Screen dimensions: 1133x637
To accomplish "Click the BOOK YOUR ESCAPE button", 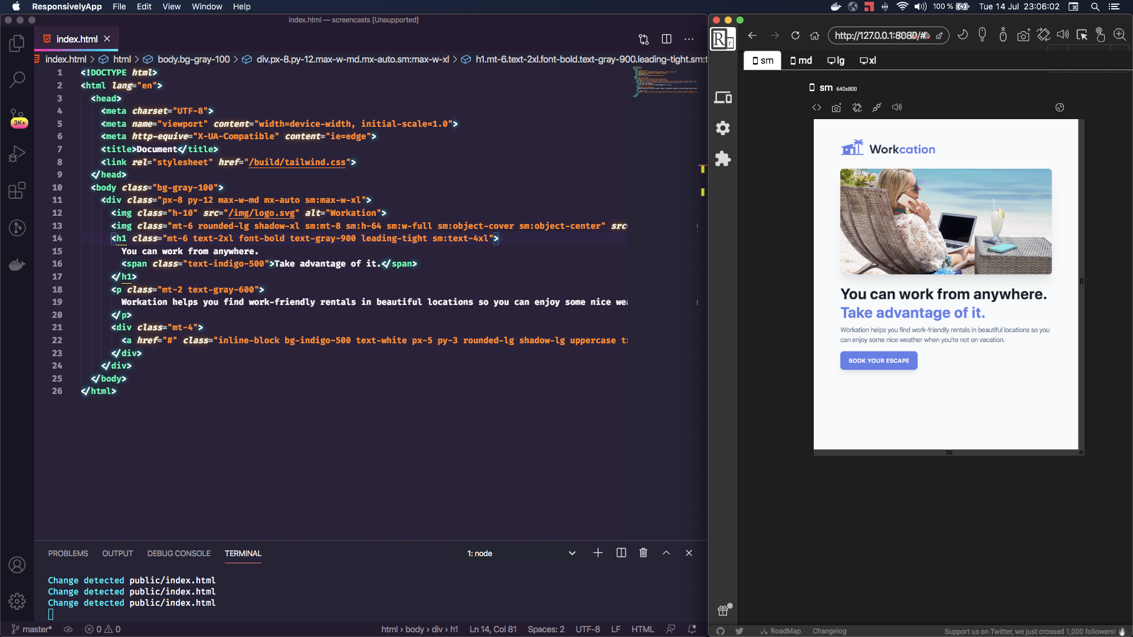I will coord(879,360).
